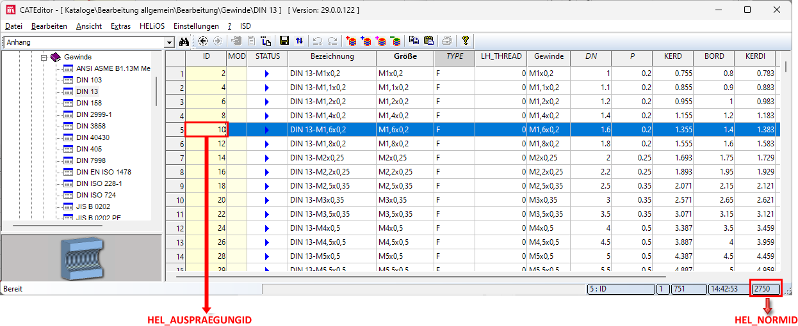Click the Bezeichnung column header
798x326 pixels.
point(332,56)
